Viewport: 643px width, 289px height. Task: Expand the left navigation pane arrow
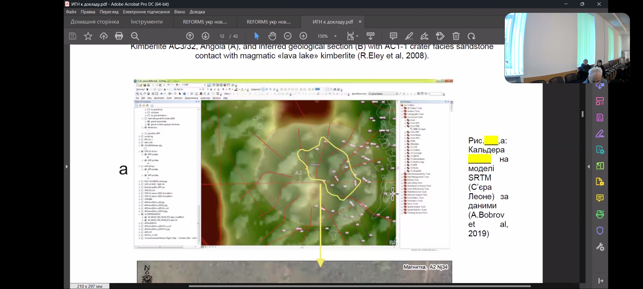(x=67, y=166)
